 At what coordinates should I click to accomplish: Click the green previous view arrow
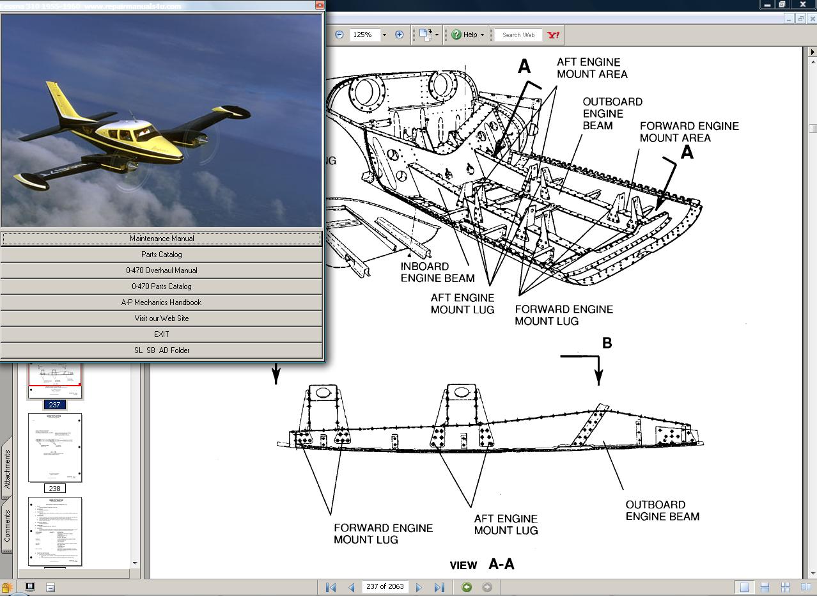467,587
